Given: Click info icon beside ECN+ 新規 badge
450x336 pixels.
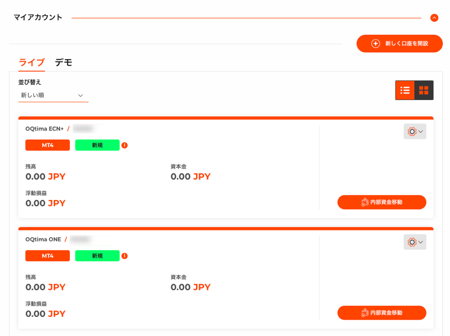Looking at the screenshot, I should [x=124, y=146].
